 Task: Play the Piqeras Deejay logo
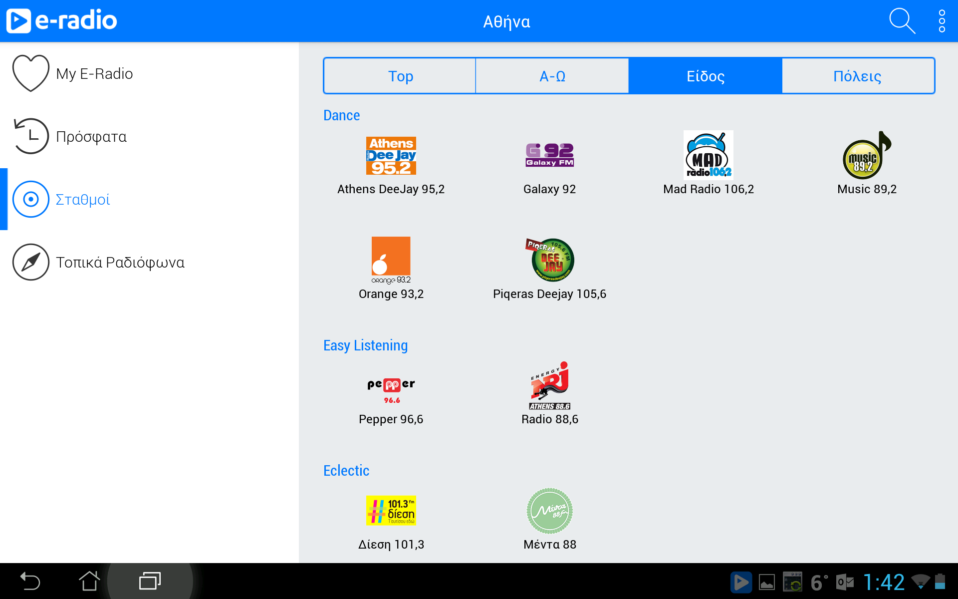[x=550, y=260]
